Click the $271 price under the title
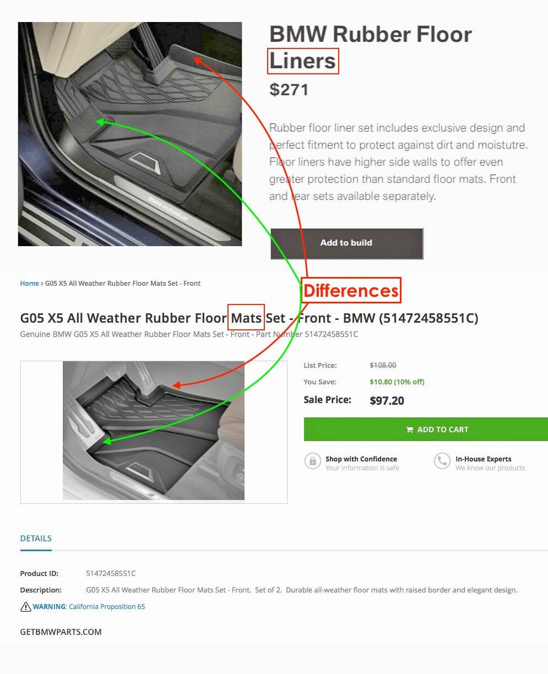548x674 pixels. pyautogui.click(x=289, y=90)
